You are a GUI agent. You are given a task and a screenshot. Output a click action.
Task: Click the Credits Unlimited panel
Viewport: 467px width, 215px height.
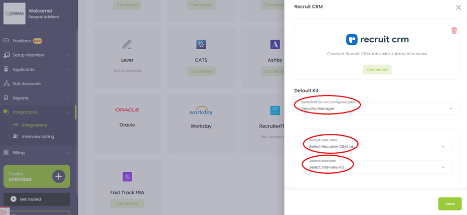pos(37,176)
